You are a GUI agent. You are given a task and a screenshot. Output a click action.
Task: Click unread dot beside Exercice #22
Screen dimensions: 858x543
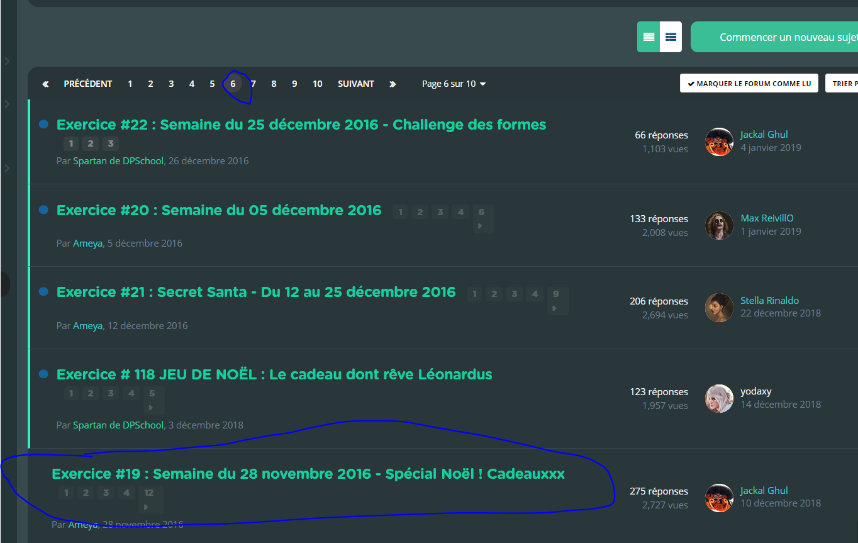coord(43,125)
